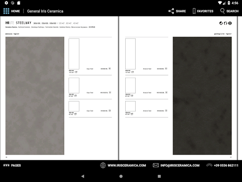Open the Home grid icon
Screen dimensions: 242x182
6,11
